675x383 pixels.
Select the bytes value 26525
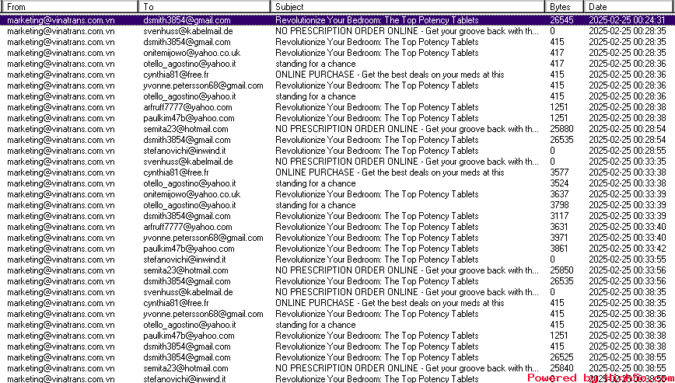coord(561,357)
